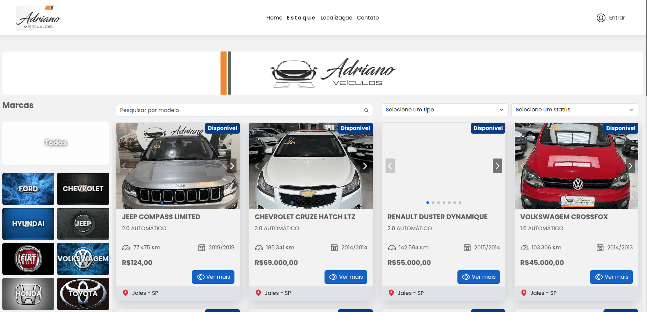Filter by Ford brand tile
The height and width of the screenshot is (312, 647).
[x=28, y=189]
